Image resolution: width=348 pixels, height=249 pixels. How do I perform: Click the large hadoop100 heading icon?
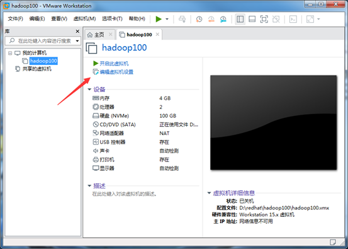(x=91, y=48)
